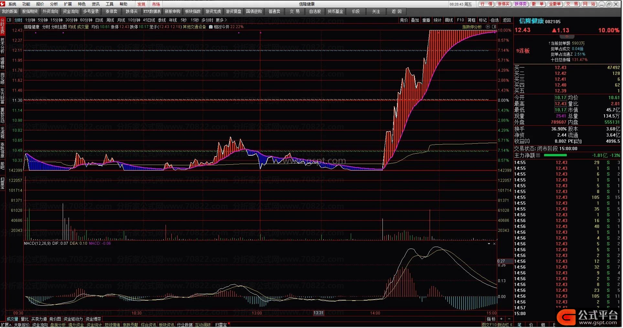
Task: Expand the 更多 period options
Action: [221, 20]
